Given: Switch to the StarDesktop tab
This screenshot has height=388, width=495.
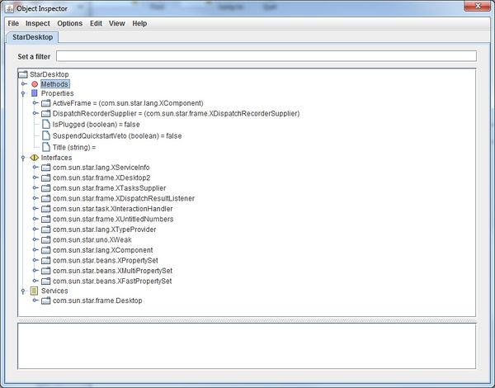Looking at the screenshot, I should pos(31,37).
